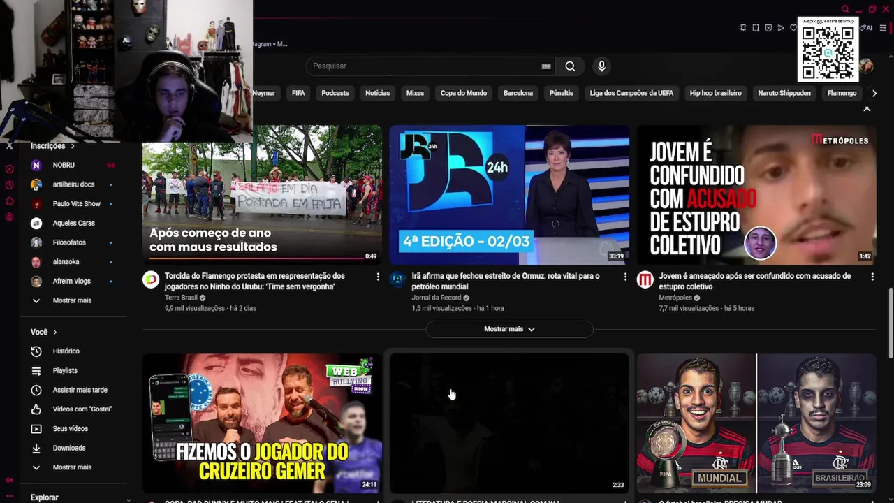The height and width of the screenshot is (503, 894).
Task: Open the Fizemos o jogador do Cruzeiro gemer thumbnail
Action: [x=262, y=423]
